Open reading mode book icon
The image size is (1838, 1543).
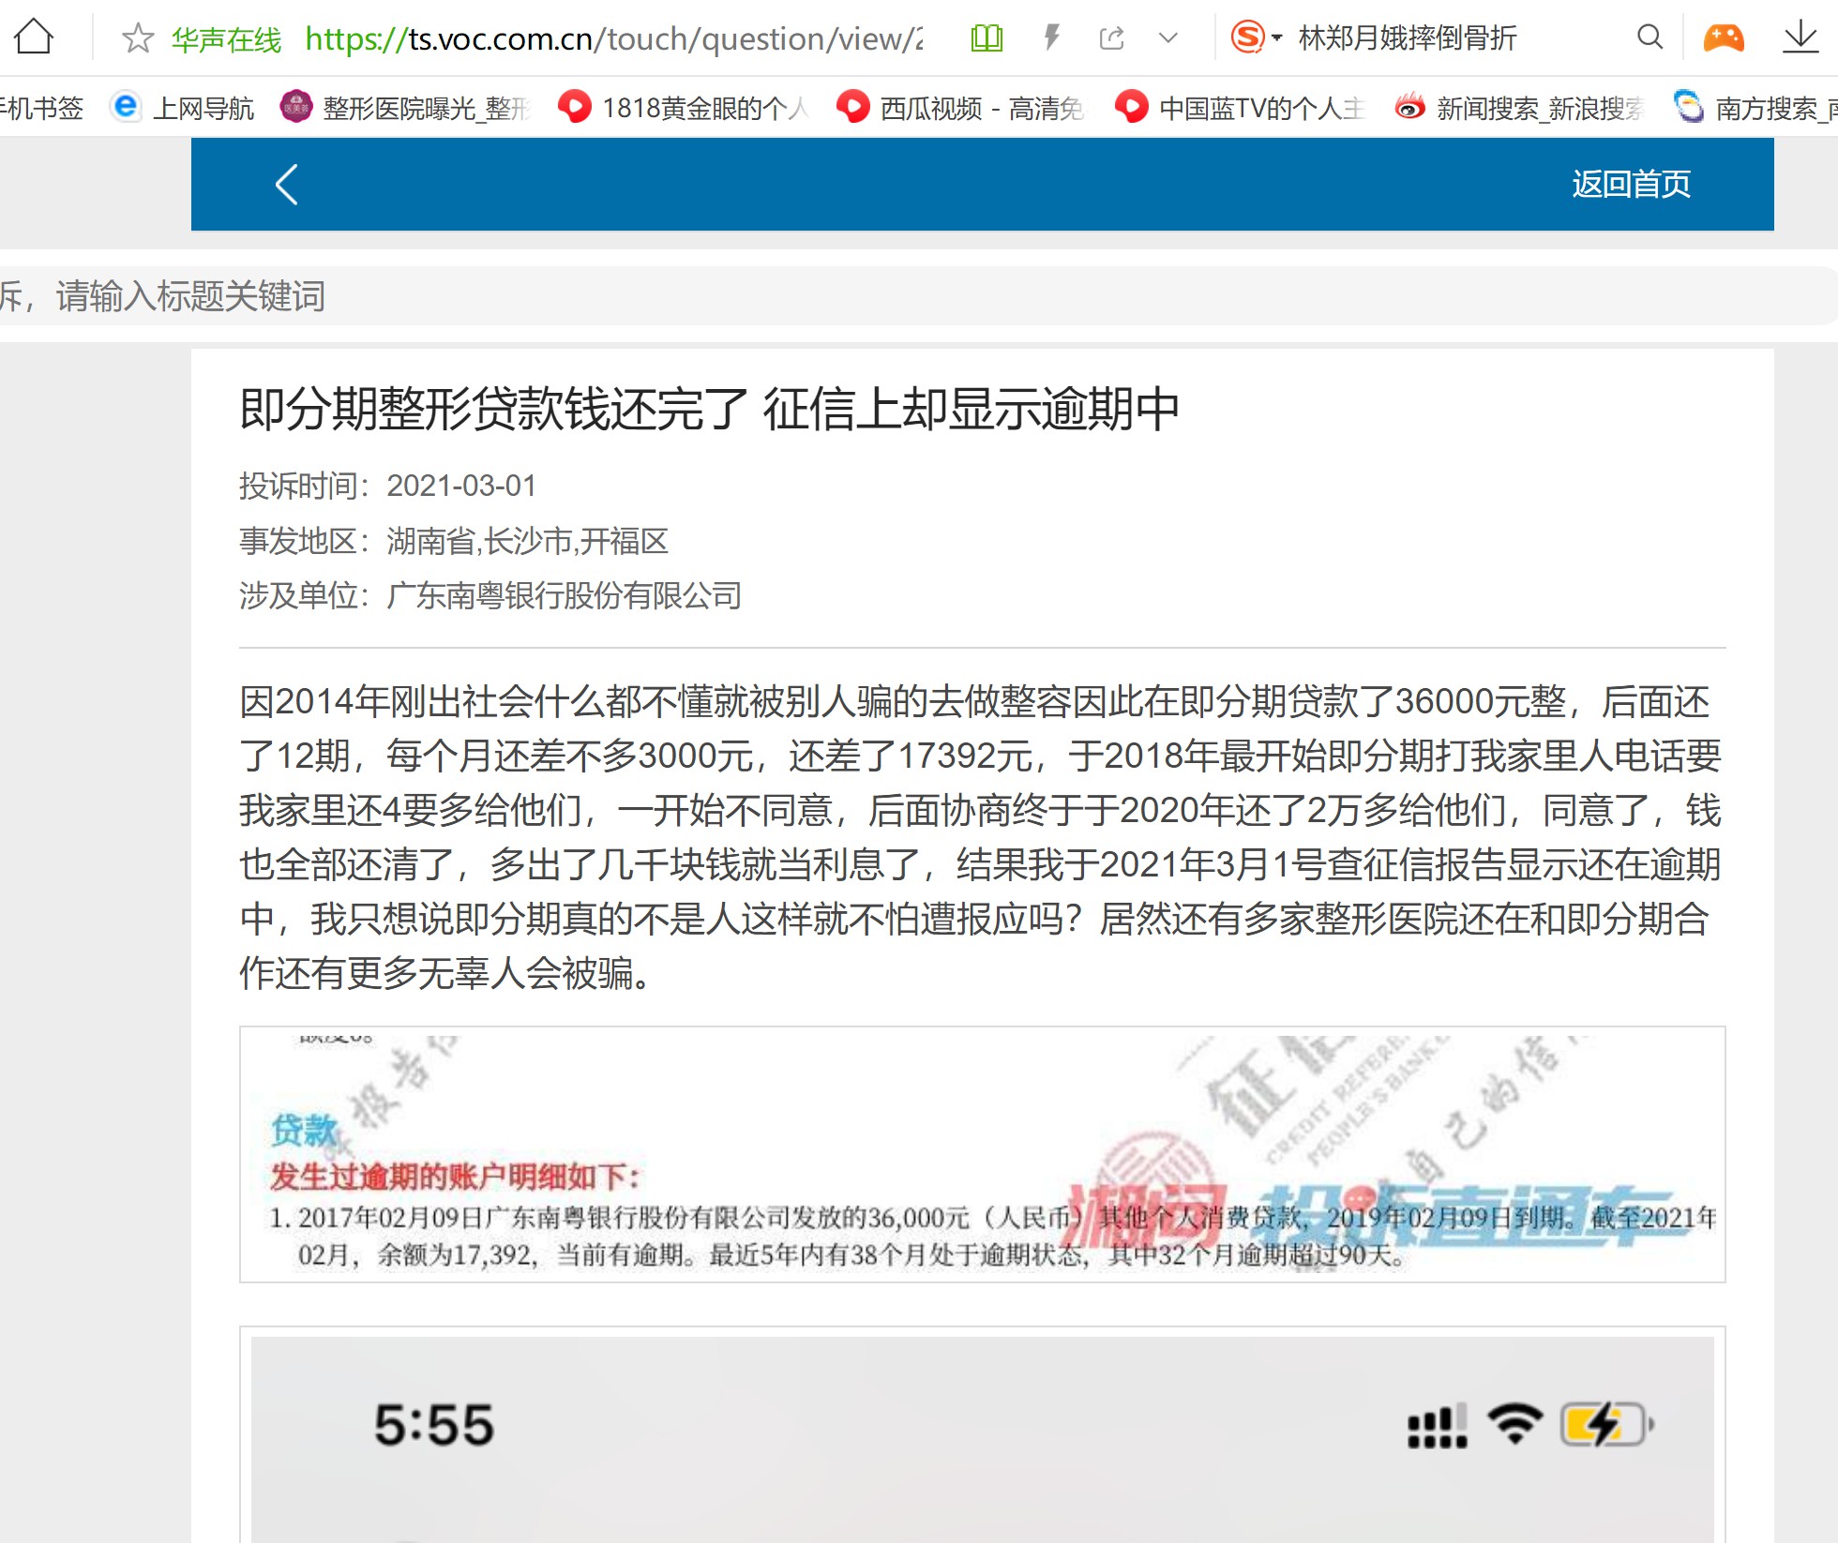click(987, 38)
